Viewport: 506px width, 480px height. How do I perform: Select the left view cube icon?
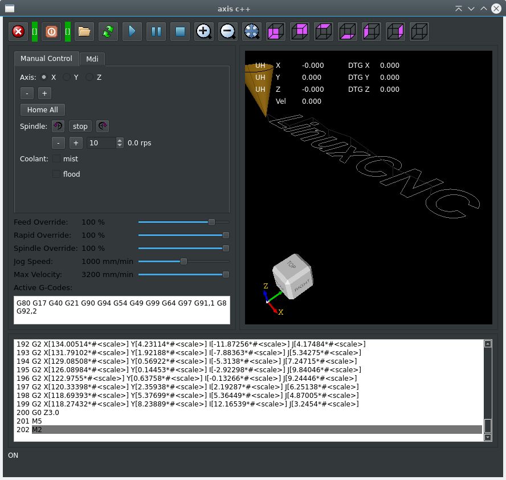[372, 31]
